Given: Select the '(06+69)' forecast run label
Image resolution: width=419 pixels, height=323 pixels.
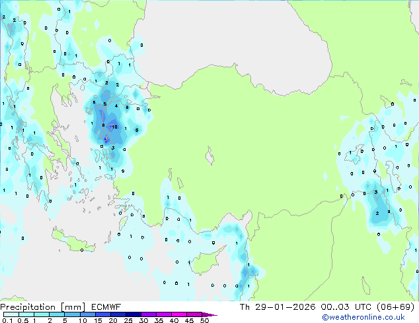Looking at the screenshot, I should (396, 307).
